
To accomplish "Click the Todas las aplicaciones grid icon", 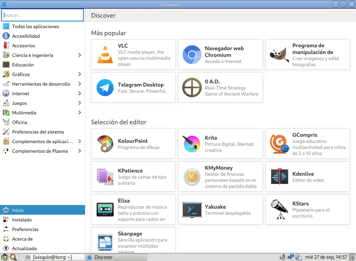I will (6, 26).
